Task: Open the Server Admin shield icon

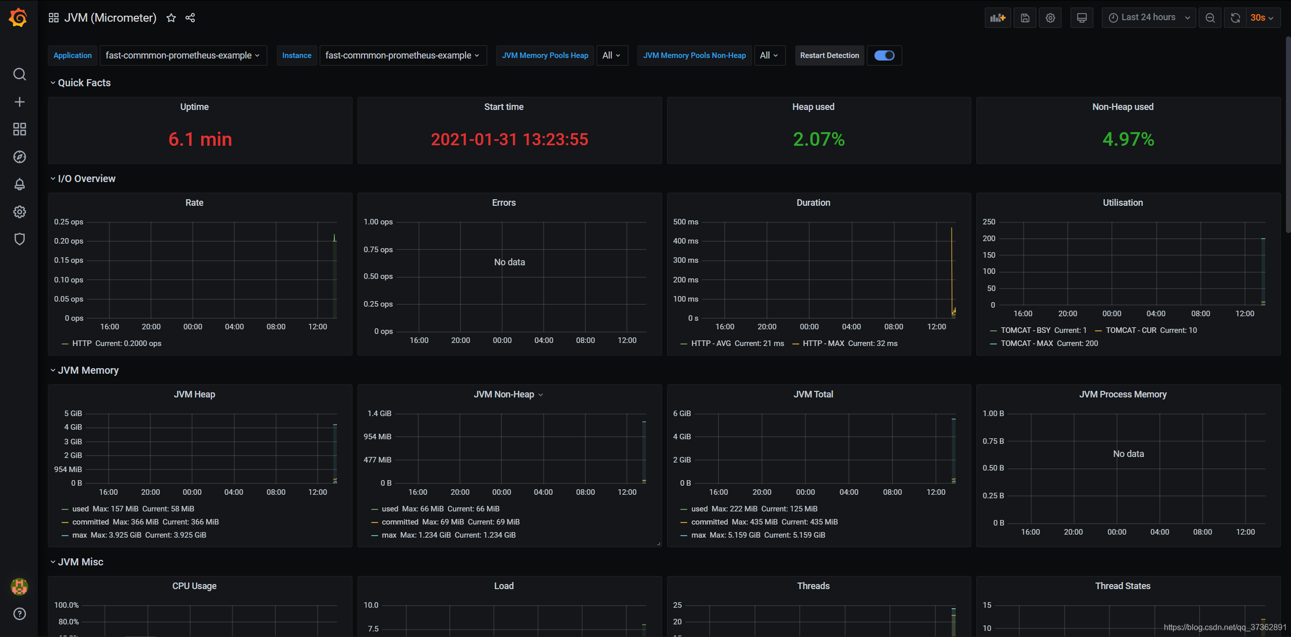Action: (x=19, y=239)
